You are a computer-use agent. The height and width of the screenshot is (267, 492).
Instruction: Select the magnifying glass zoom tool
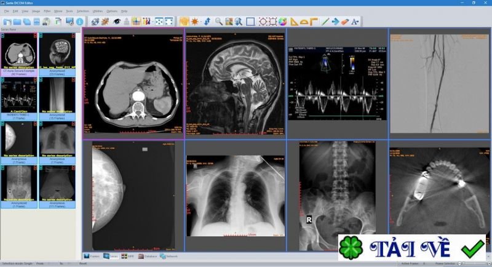219,22
